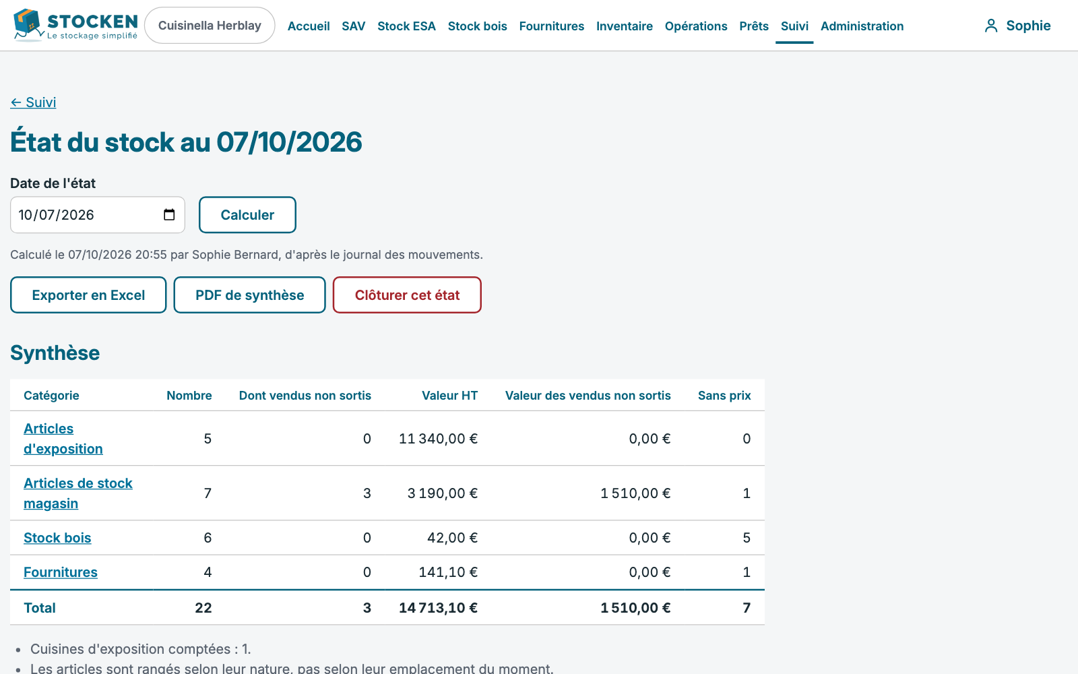Image resolution: width=1078 pixels, height=674 pixels.
Task: Open Stock bois category in table
Action: point(57,538)
